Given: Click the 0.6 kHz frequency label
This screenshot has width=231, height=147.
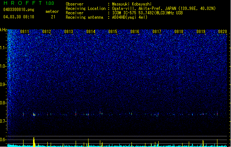Looking at the screenshot, I should (3, 140).
